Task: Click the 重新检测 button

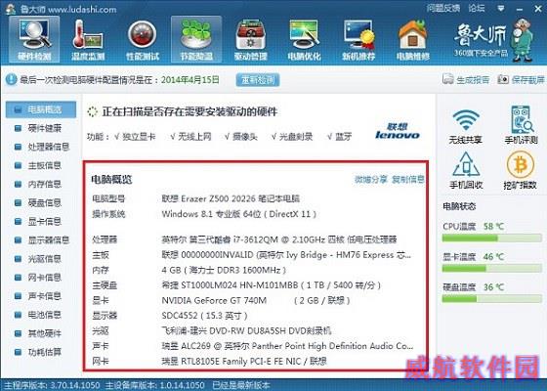Action: click(258, 80)
